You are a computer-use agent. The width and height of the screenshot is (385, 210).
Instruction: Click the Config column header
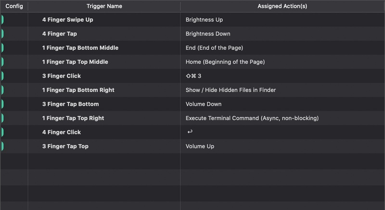click(14, 6)
